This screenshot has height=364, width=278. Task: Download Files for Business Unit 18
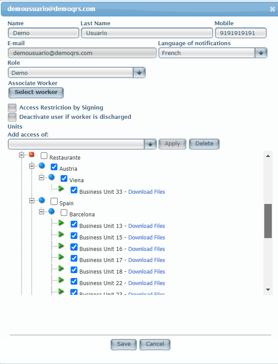(x=147, y=272)
